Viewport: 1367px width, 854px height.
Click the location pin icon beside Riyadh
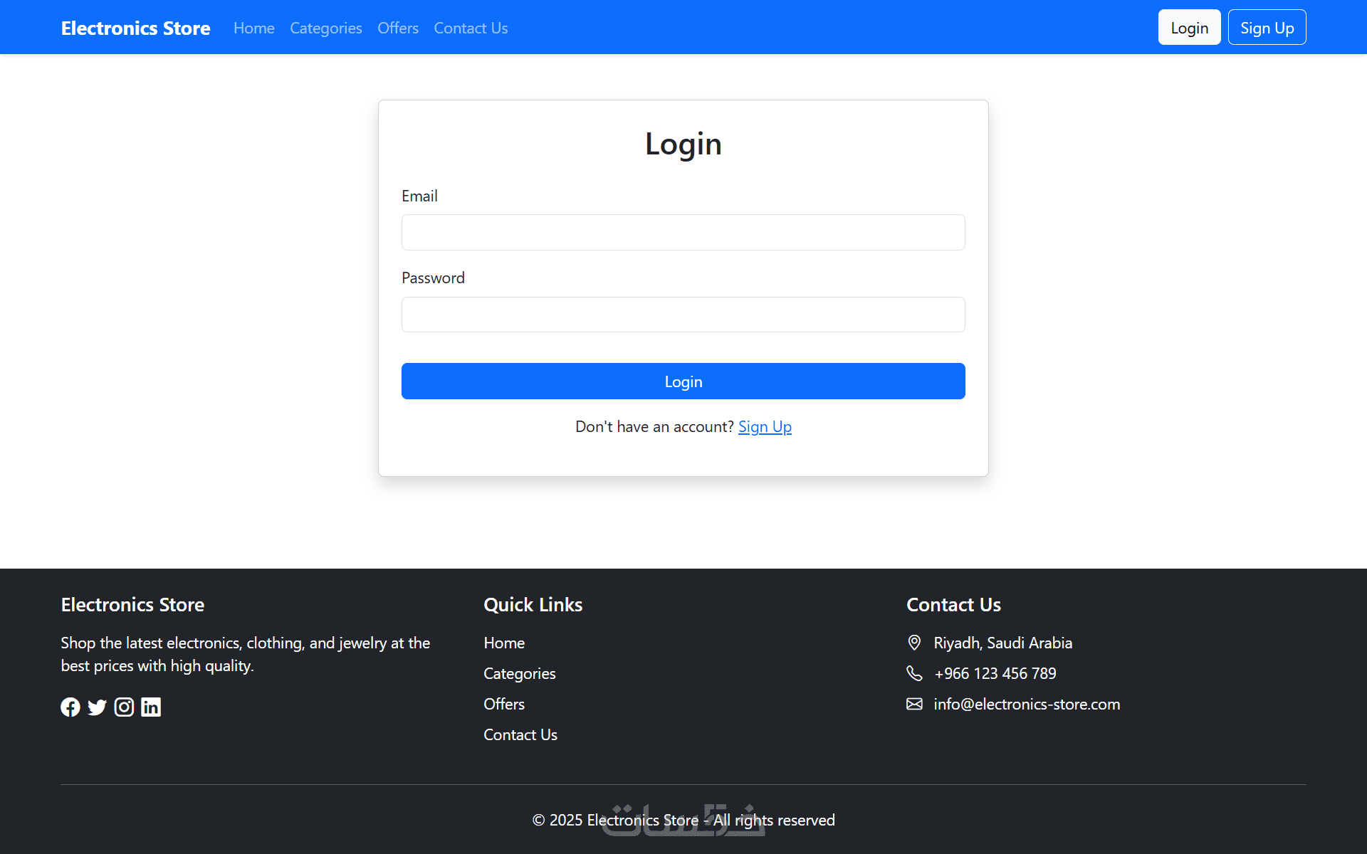(914, 643)
